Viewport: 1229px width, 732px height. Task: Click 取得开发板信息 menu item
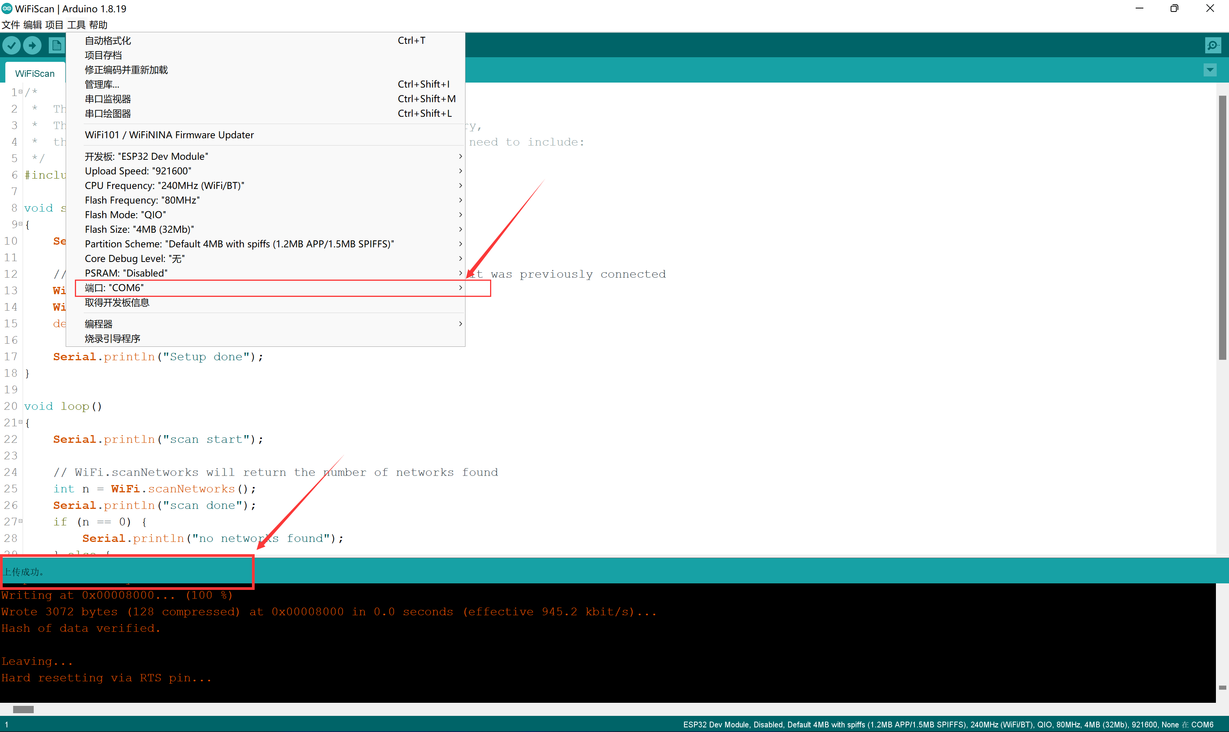117,302
